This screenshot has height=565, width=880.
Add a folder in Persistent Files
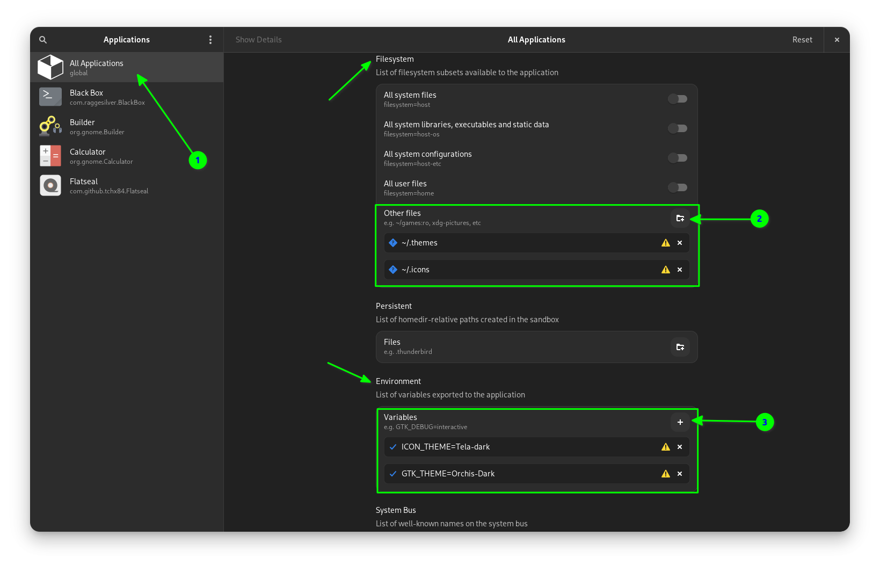point(680,347)
